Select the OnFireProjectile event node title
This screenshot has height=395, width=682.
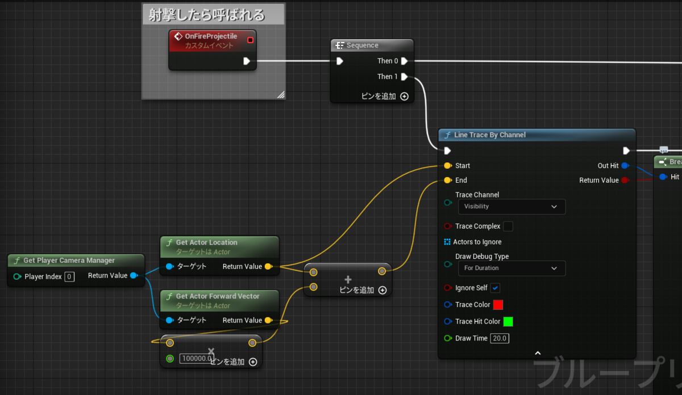(x=211, y=36)
